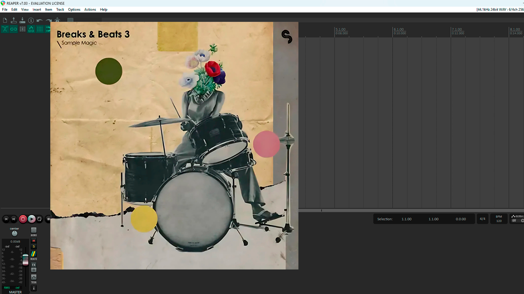Toggle ripple editing grid icon
This screenshot has width=524, height=294.
click(23, 29)
